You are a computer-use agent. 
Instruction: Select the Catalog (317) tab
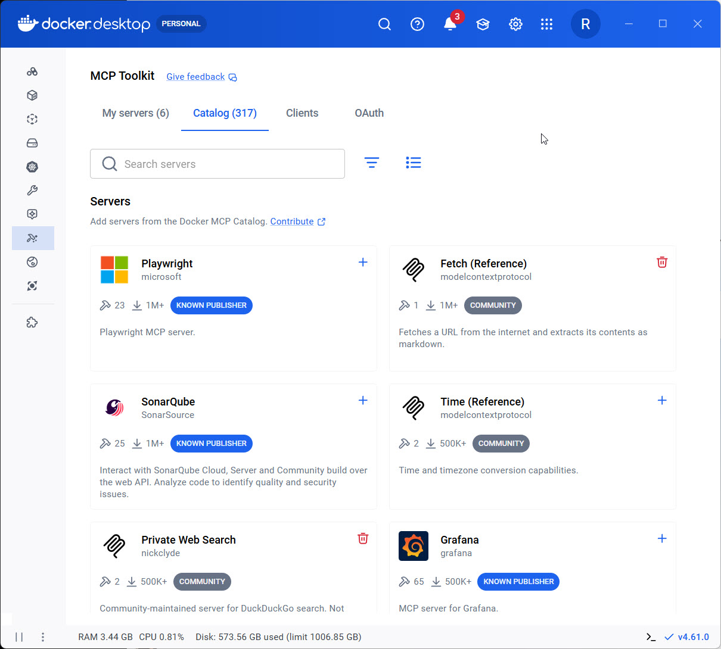click(x=225, y=113)
